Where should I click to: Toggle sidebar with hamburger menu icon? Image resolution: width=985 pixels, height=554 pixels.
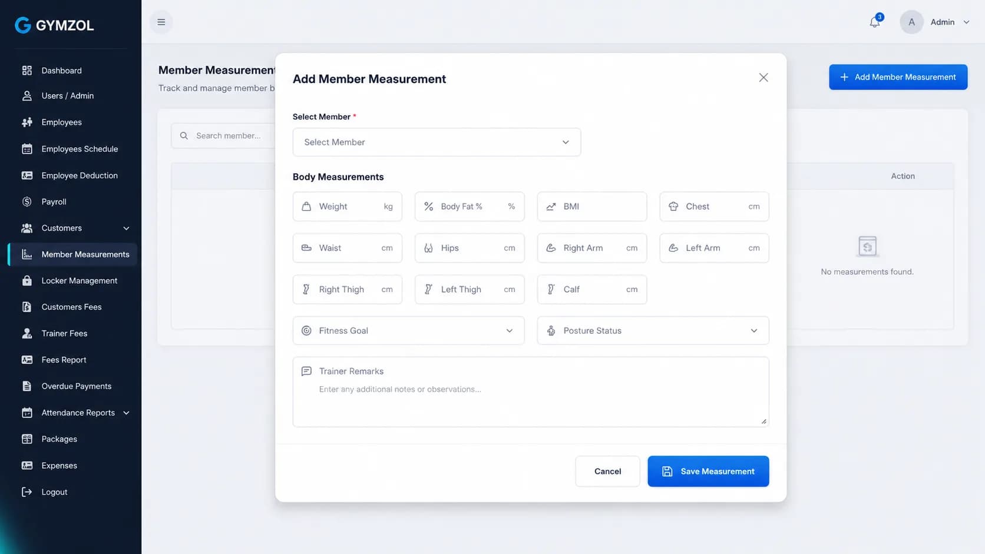(161, 22)
